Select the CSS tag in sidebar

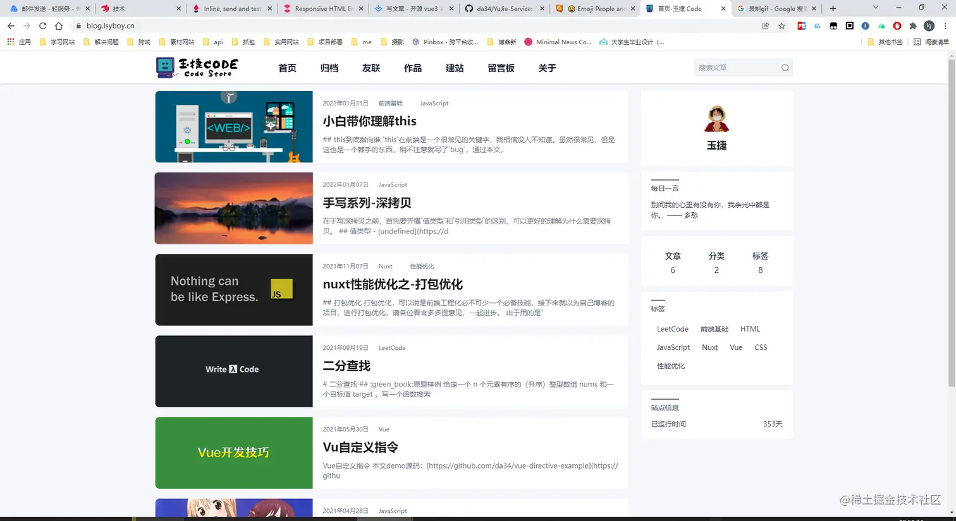[761, 347]
